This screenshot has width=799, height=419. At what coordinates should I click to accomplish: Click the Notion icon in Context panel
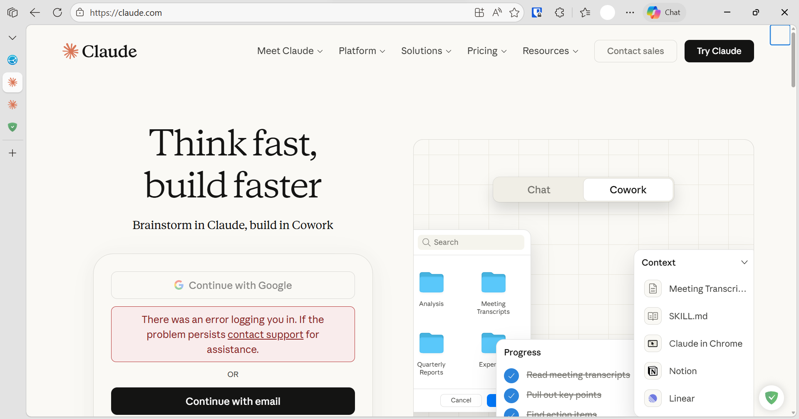(653, 371)
